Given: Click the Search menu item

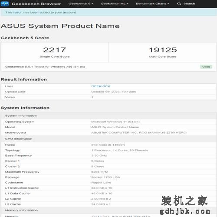Looking at the screenshot, I should coord(189,3).
